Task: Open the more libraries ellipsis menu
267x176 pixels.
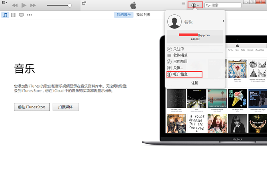Action: point(29,15)
